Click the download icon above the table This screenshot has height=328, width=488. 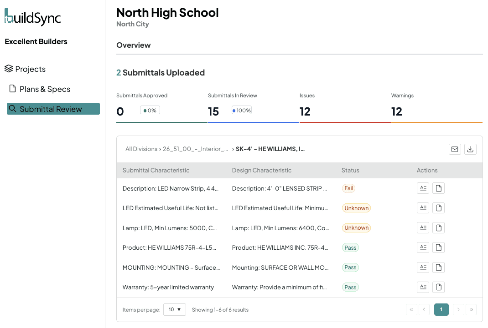tap(470, 149)
